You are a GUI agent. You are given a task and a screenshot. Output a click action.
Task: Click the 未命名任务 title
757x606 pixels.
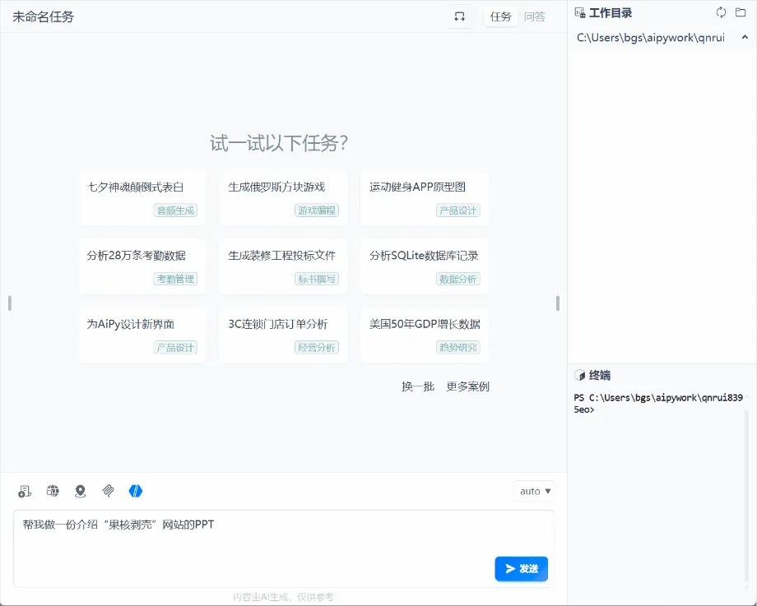tap(43, 17)
